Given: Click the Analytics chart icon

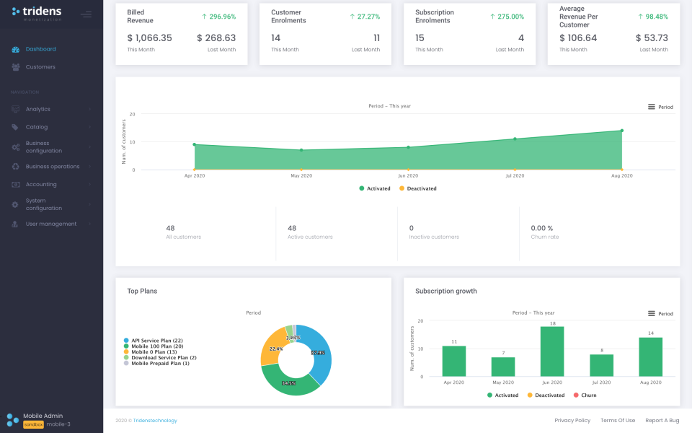Looking at the screenshot, I should point(14,109).
